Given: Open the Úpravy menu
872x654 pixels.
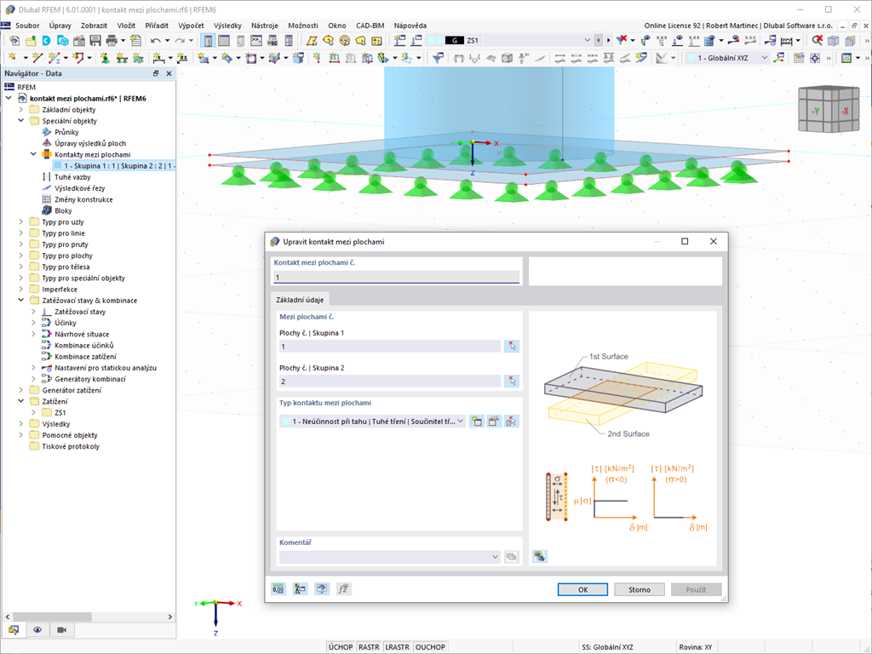Looking at the screenshot, I should [x=60, y=26].
